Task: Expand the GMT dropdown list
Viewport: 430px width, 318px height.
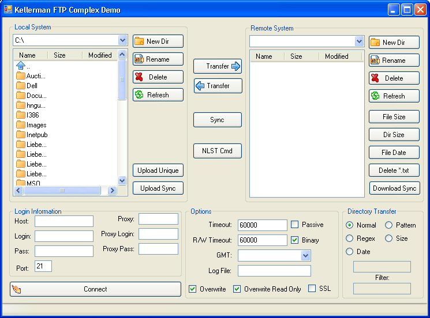Action: point(306,255)
